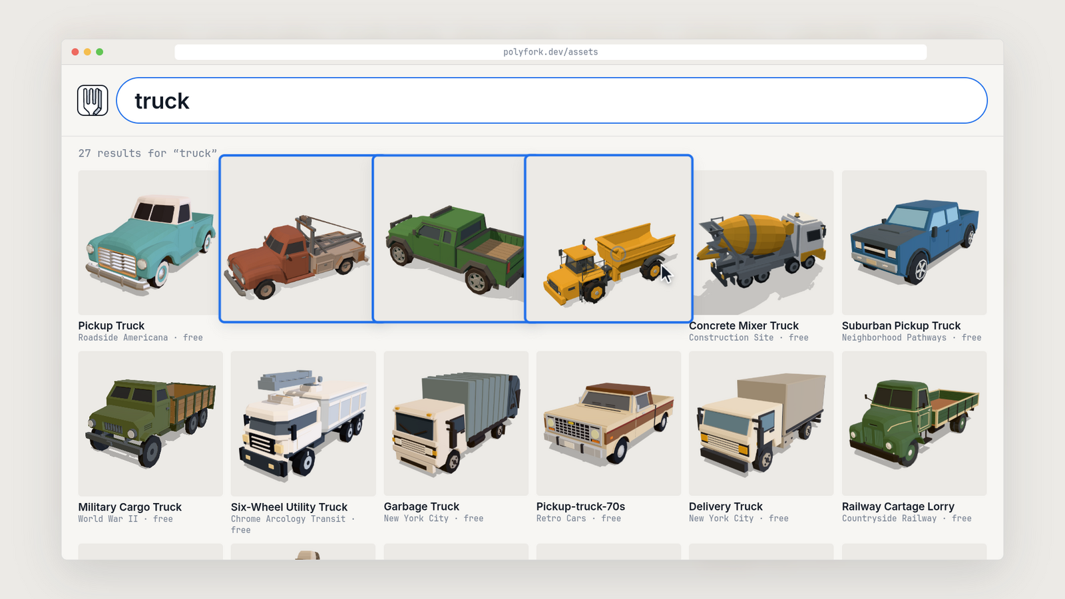Open the blue Suburban Pickup Truck thumbnail

(x=914, y=242)
